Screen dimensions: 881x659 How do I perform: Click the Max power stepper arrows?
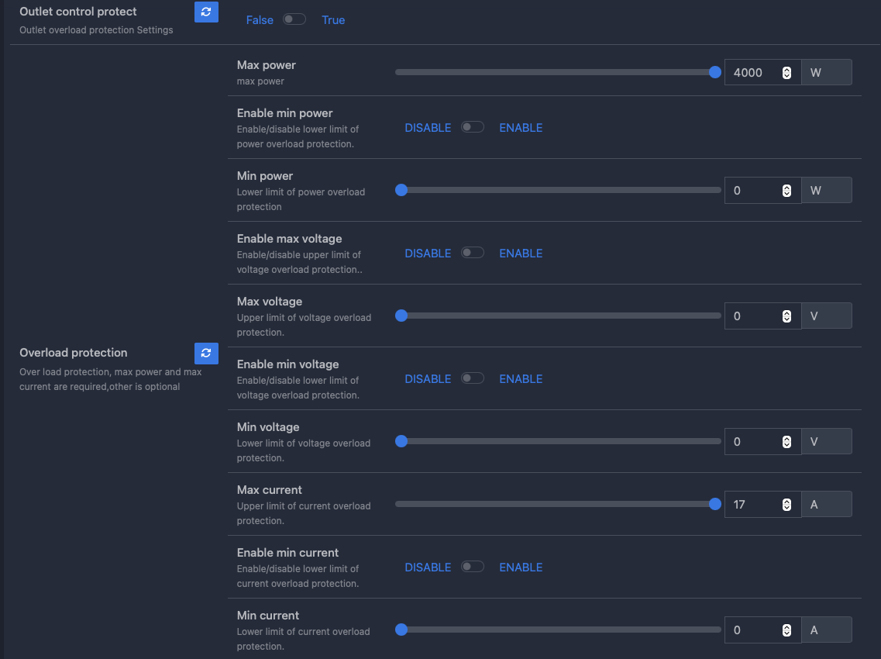pos(786,73)
